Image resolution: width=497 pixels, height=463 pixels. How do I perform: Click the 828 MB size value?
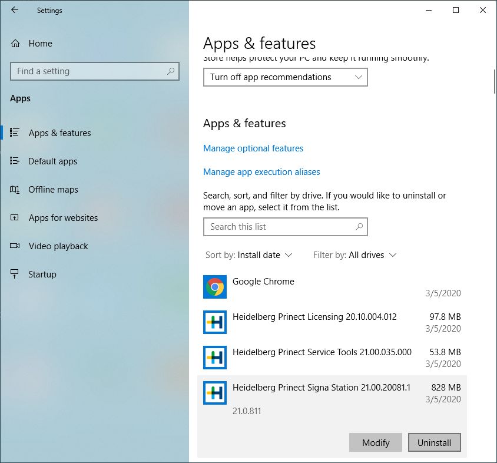coord(446,388)
